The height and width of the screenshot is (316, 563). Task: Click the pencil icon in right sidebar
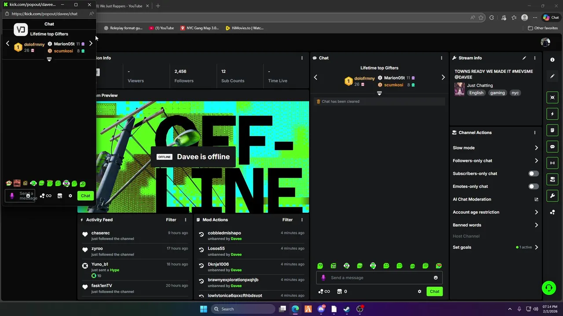(552, 76)
